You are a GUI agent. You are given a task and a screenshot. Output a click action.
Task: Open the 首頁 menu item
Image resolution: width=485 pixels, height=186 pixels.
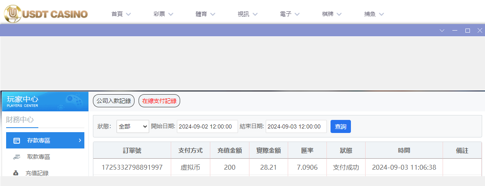(x=121, y=14)
